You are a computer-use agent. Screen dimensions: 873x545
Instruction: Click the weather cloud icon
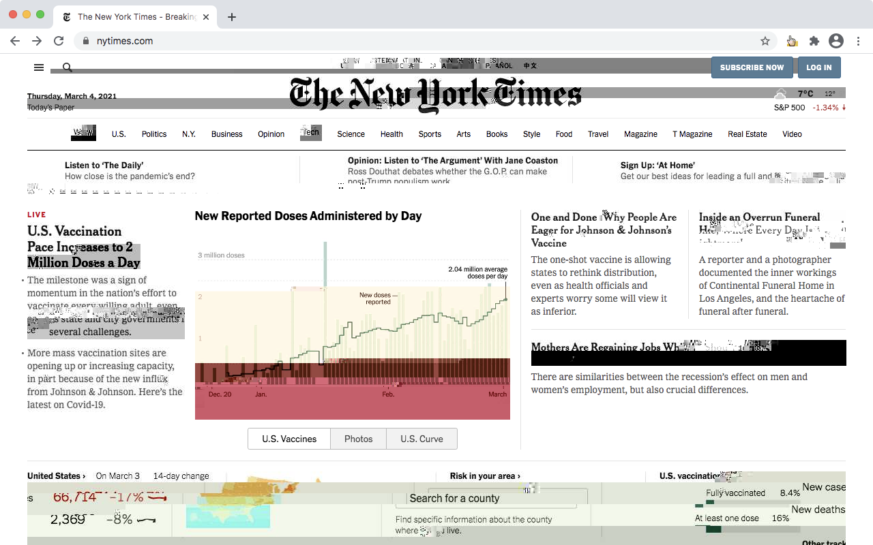(780, 94)
